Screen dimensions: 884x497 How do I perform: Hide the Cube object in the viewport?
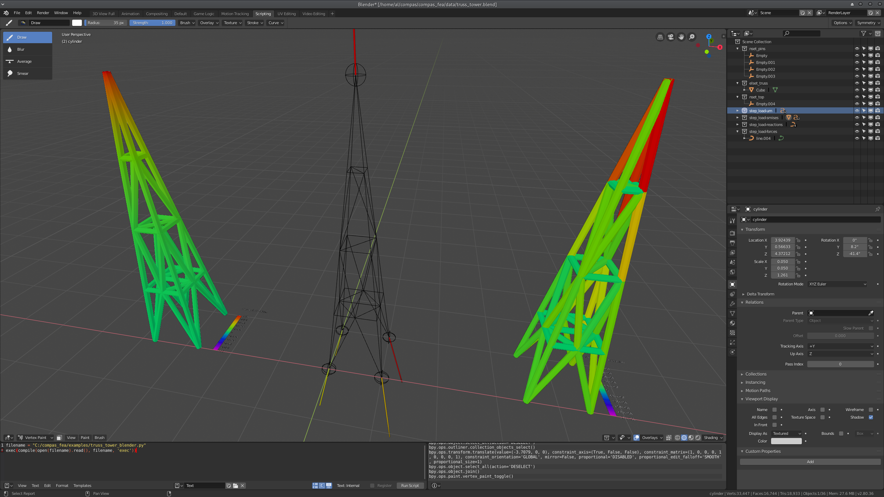[857, 90]
